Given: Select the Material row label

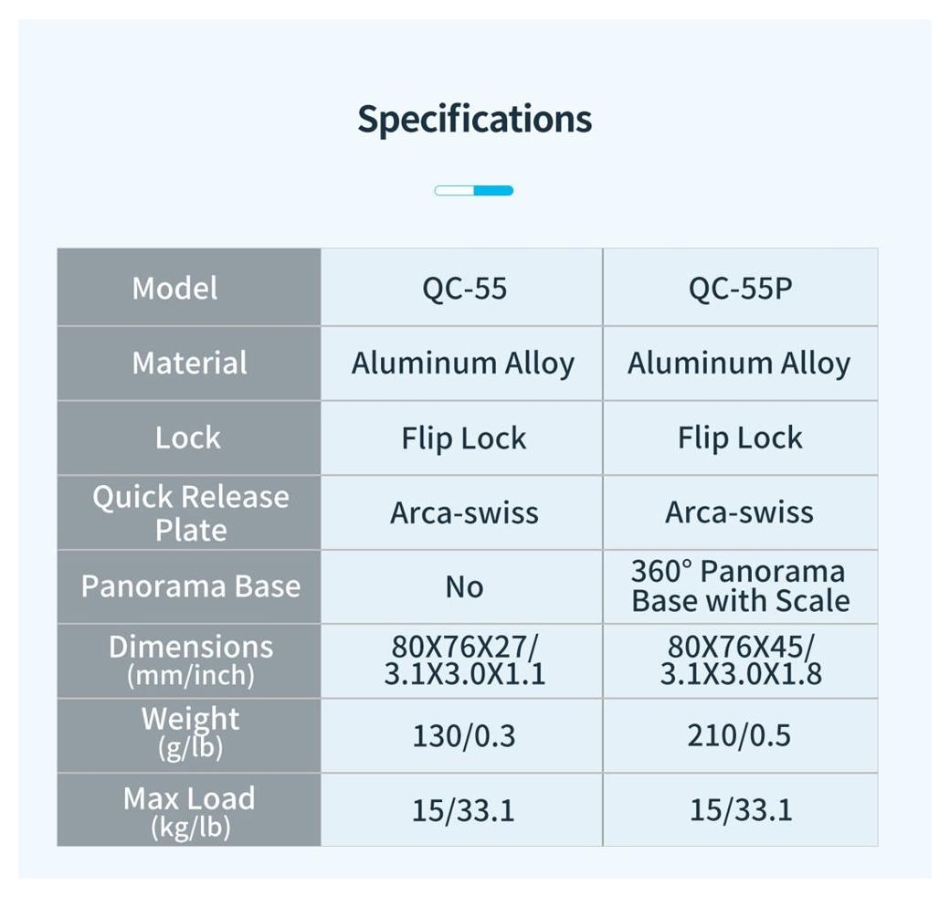Looking at the screenshot, I should 189,364.
